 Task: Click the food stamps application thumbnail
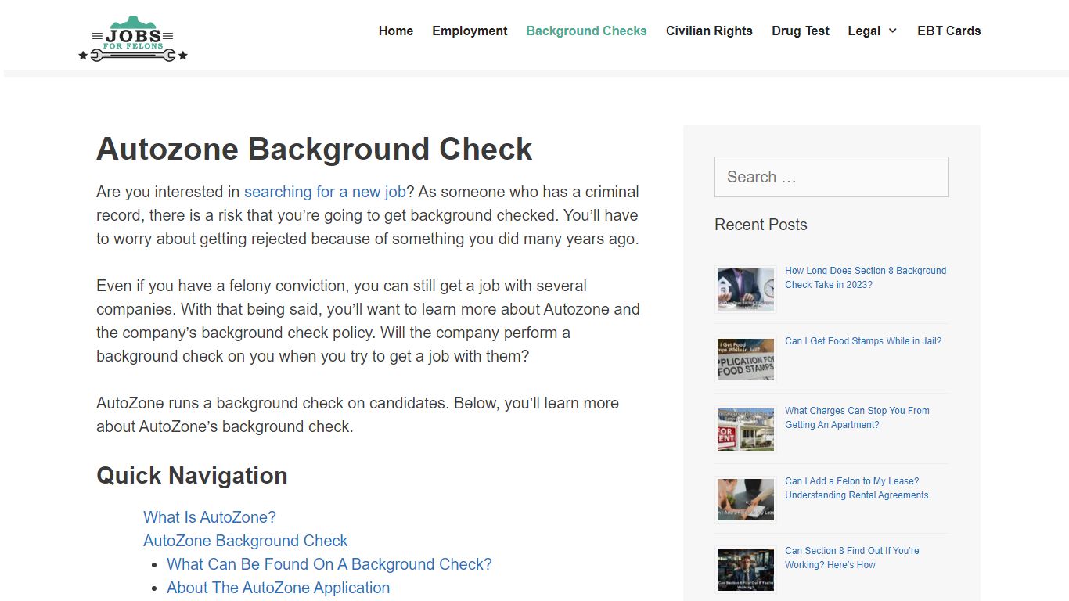(x=746, y=359)
